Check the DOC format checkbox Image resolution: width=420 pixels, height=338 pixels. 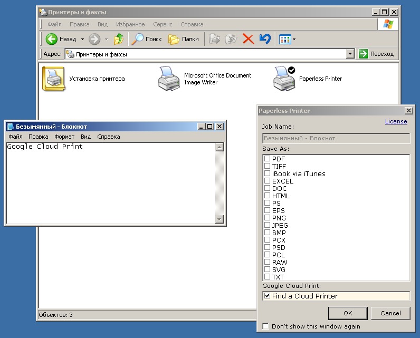coord(267,188)
